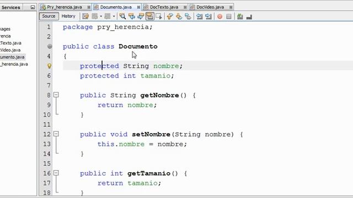Close DocTexto.java tab
The image size is (353, 198).
tap(185, 7)
